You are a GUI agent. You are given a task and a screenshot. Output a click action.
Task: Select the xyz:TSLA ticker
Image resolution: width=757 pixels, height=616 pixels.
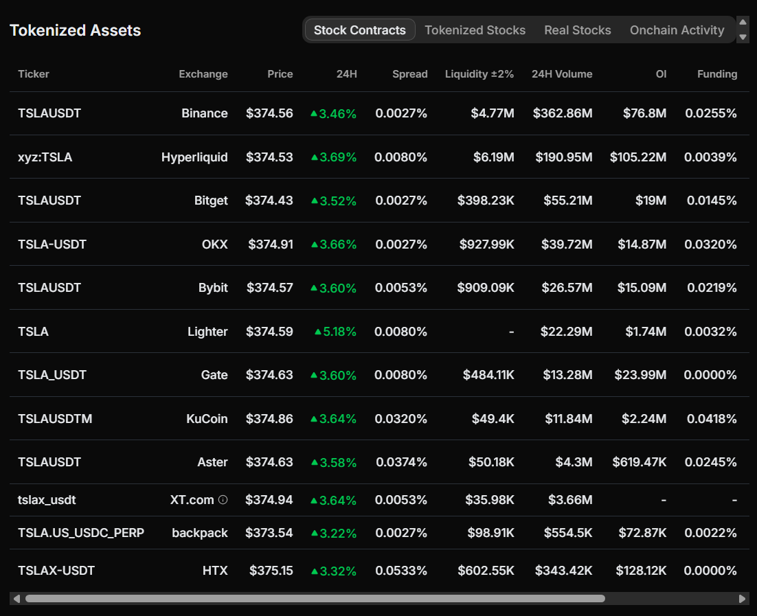coord(45,157)
